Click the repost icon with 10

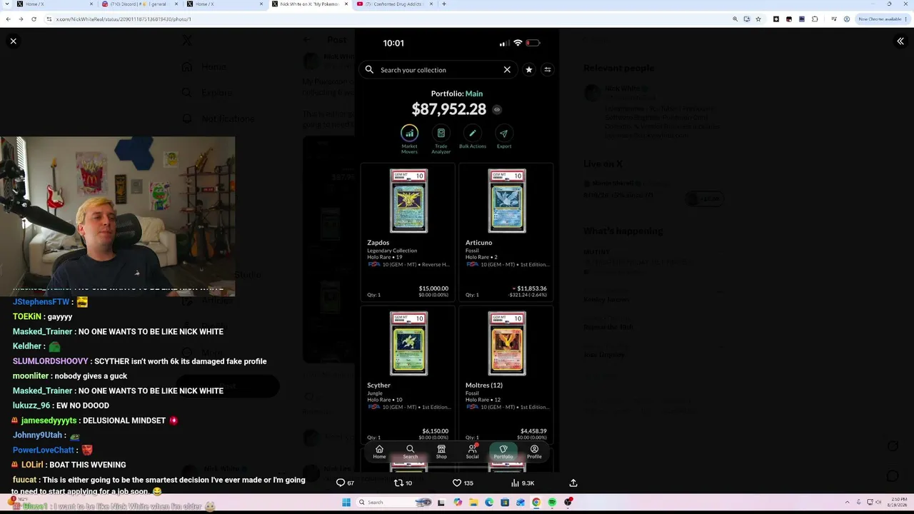point(403,483)
